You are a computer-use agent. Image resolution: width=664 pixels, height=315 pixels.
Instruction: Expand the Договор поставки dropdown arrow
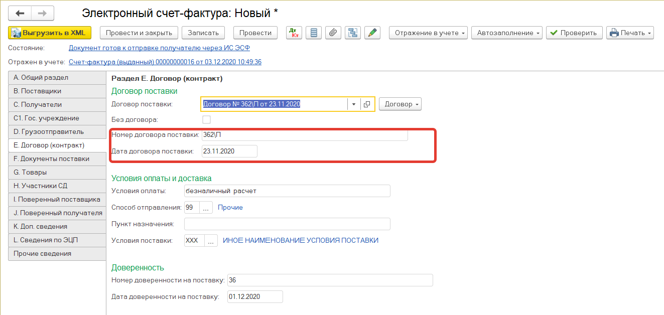(x=354, y=104)
